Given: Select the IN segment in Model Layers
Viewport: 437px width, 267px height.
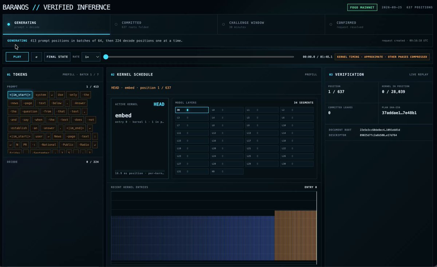Looking at the screenshot, I should 192,110.
